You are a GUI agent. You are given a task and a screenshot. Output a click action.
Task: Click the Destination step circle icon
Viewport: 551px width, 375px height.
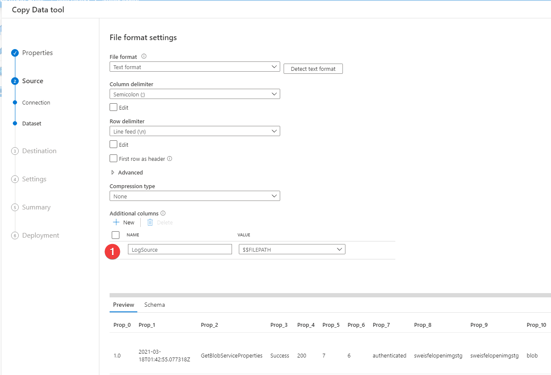pyautogui.click(x=14, y=151)
